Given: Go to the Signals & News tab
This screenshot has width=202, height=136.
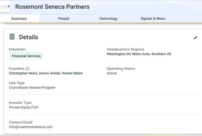Looking at the screenshot, I should point(153,18).
